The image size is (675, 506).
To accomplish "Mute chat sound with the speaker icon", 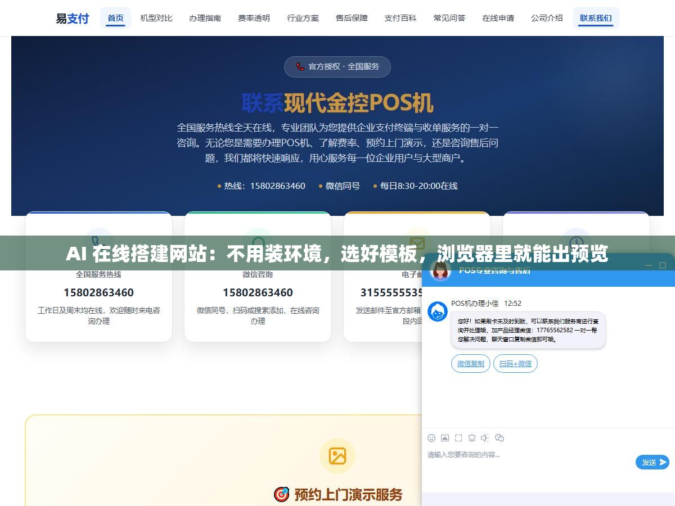I will coord(485,438).
